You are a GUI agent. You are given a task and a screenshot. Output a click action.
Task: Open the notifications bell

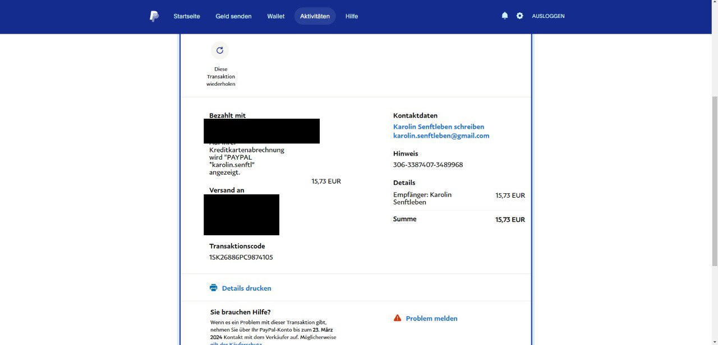tap(504, 16)
